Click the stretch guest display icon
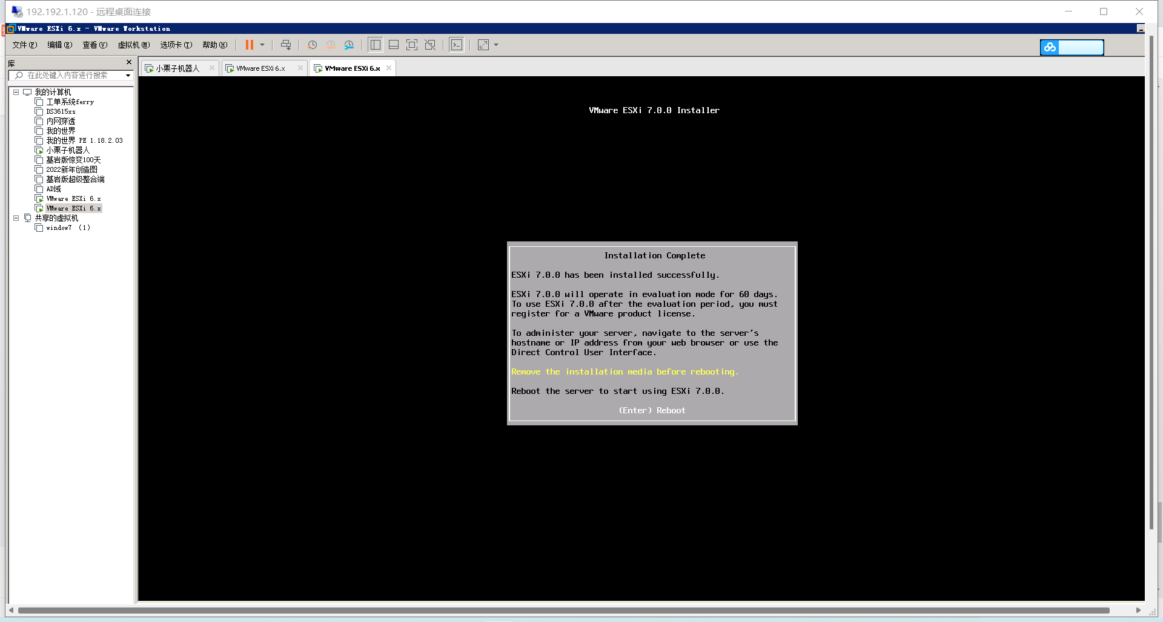 coord(483,45)
